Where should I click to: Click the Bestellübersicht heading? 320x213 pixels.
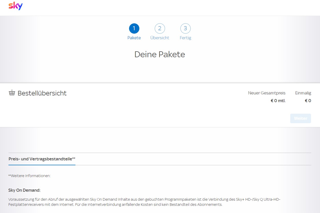tap(42, 93)
